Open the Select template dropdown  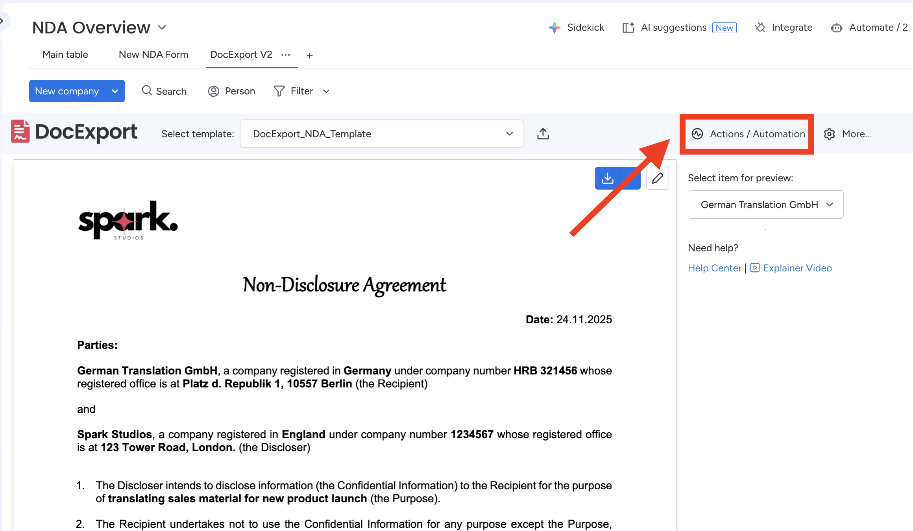click(x=381, y=134)
